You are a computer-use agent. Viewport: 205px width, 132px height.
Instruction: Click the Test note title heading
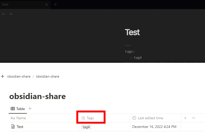[x=132, y=32]
